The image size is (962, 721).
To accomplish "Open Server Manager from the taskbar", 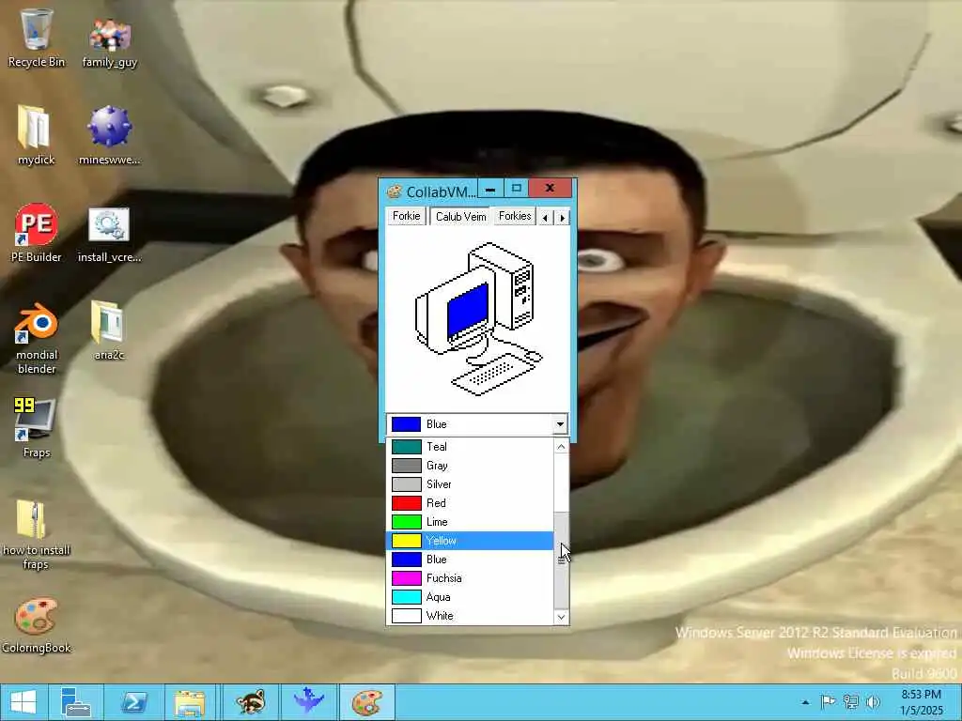I will click(76, 702).
